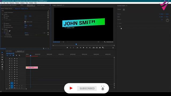The image size is (171, 96).
Task: Select the Razor tool
Action: (2, 60)
